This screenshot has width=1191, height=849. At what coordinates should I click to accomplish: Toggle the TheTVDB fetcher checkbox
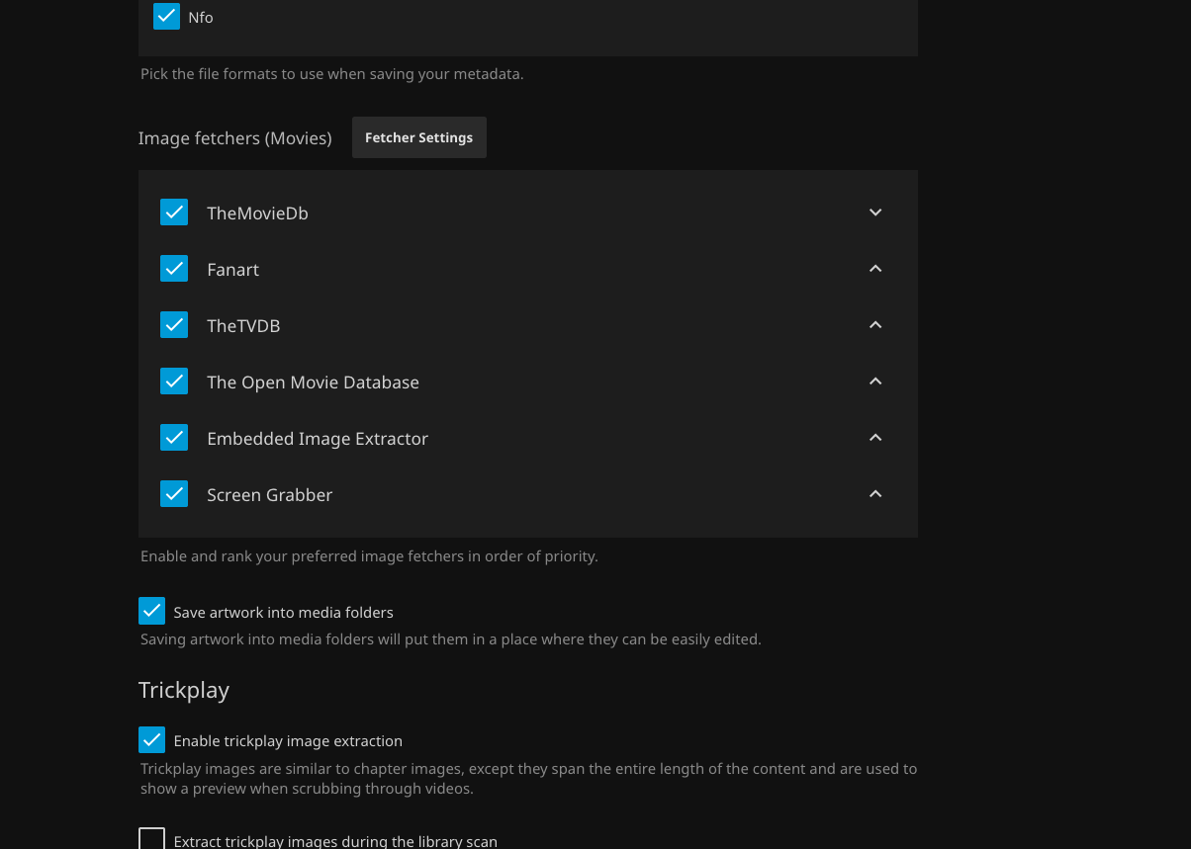pos(174,325)
